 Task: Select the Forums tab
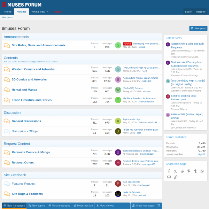pos(21,11)
